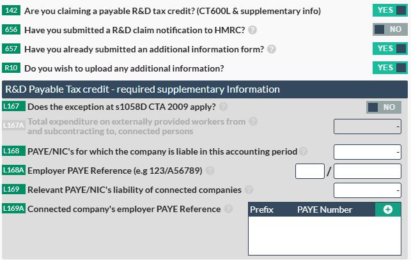Click the PAYE Number column header
411x260 pixels.
325,210
